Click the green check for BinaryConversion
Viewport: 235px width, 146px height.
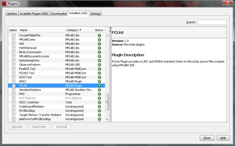99,52
